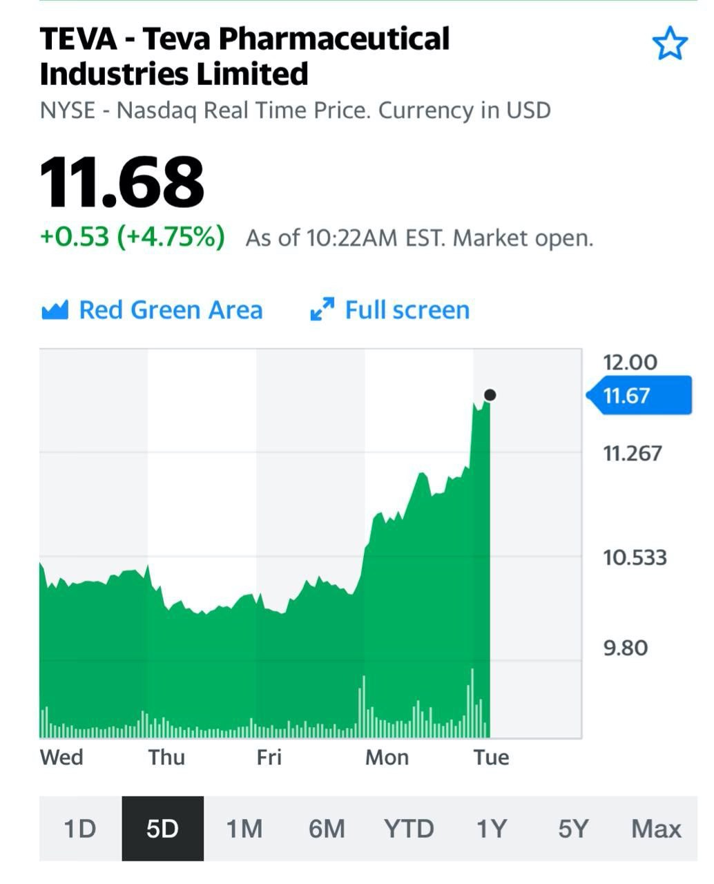Click the Wed label on the date axis

(61, 757)
